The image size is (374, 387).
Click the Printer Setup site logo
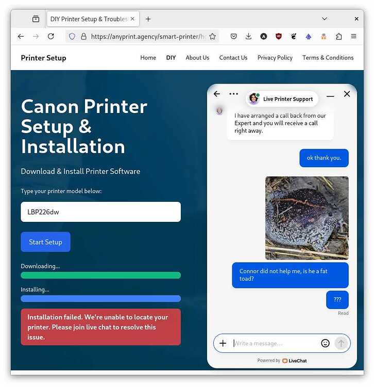pos(44,58)
